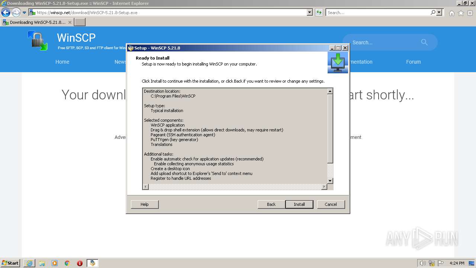The height and width of the screenshot is (268, 476).
Task: Click the search magnifier icon in IE toolbar
Action: point(433,13)
